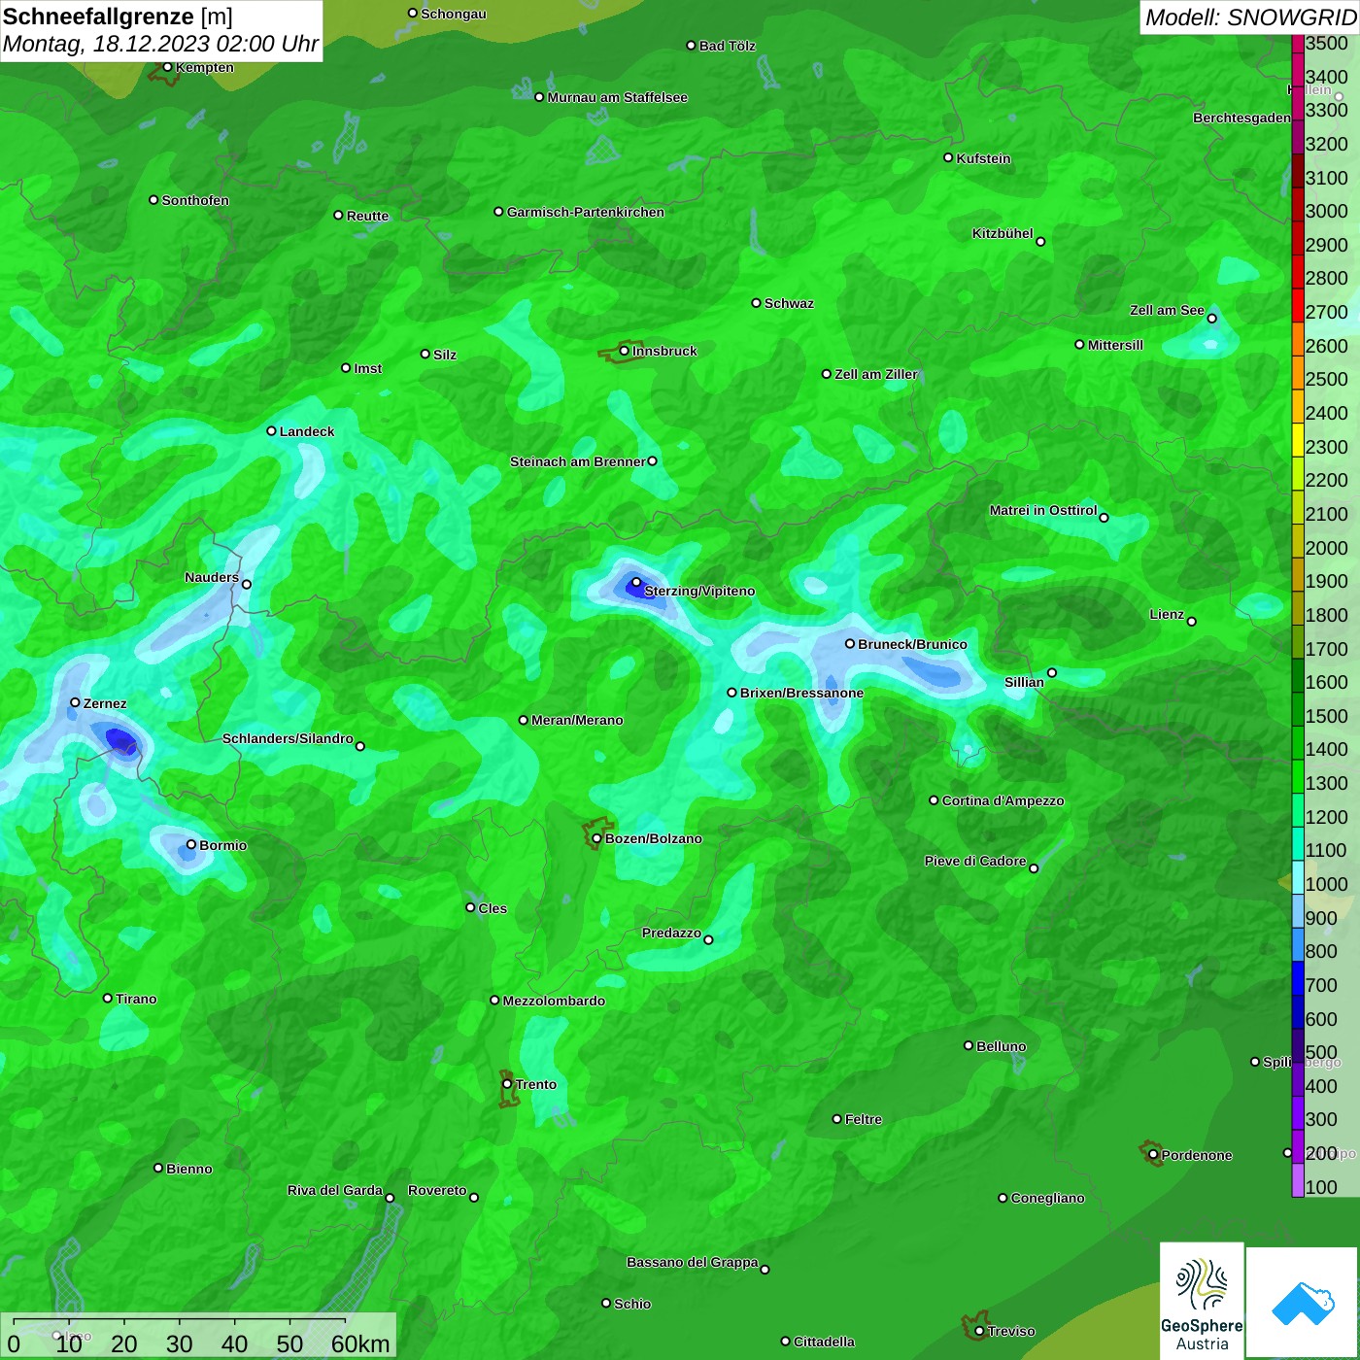Click the 'Mittersill' label

point(1115,345)
